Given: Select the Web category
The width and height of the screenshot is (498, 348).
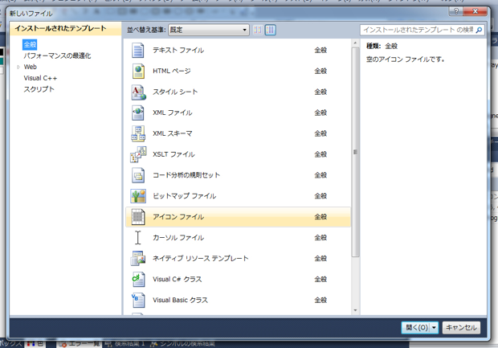Looking at the screenshot, I should 31,67.
